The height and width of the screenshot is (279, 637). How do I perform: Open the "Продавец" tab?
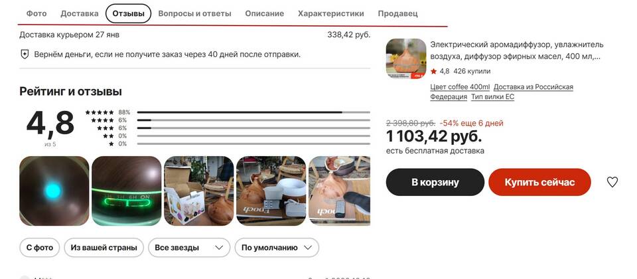(x=397, y=13)
